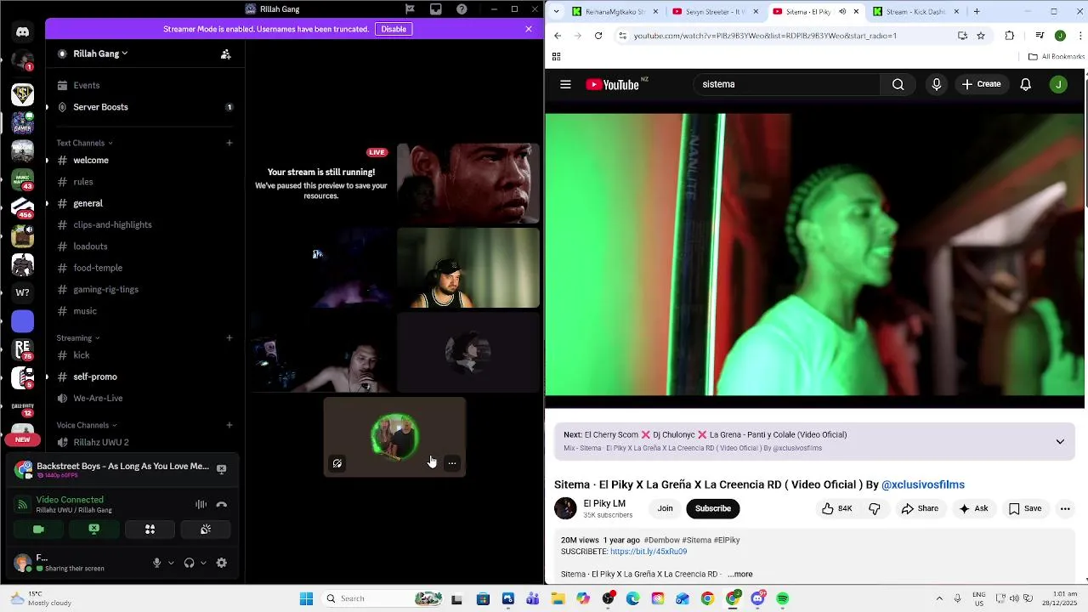Open activities button in voice panel
Image resolution: width=1088 pixels, height=612 pixels.
point(150,529)
